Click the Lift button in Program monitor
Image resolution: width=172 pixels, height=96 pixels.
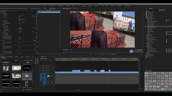point(110,54)
